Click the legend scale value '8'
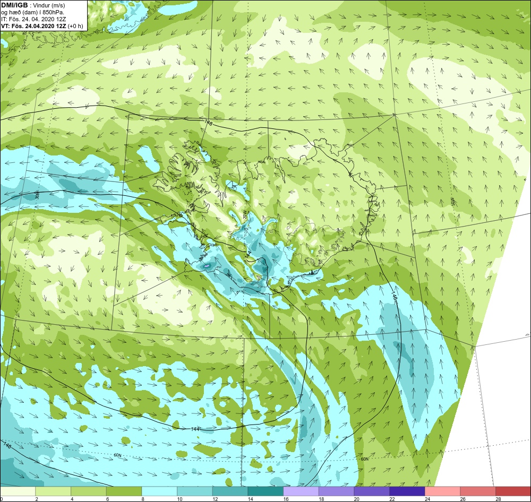531x502 pixels. tap(143, 499)
